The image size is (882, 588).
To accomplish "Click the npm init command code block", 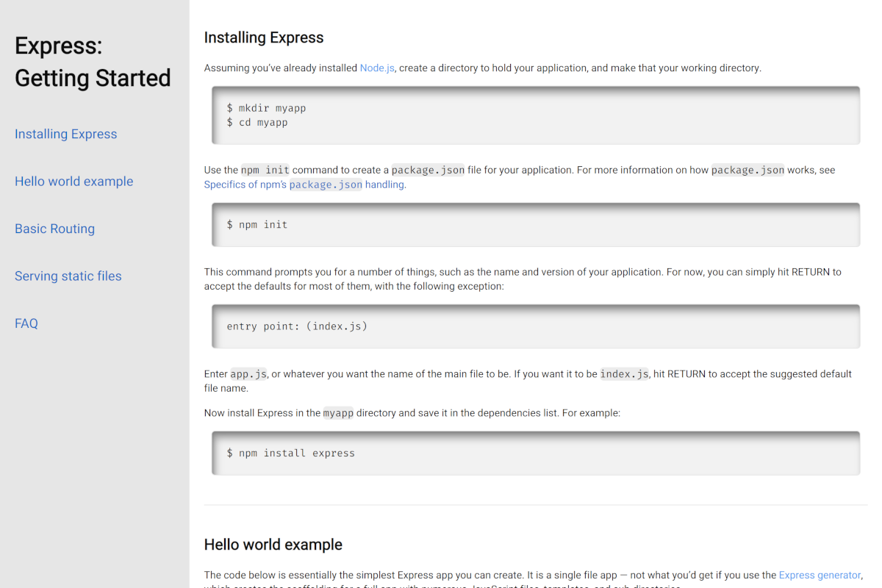I will click(x=535, y=224).
